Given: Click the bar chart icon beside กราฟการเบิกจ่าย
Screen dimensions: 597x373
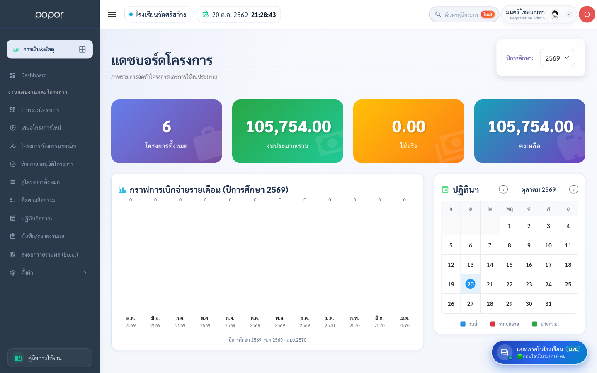Looking at the screenshot, I should tap(122, 189).
